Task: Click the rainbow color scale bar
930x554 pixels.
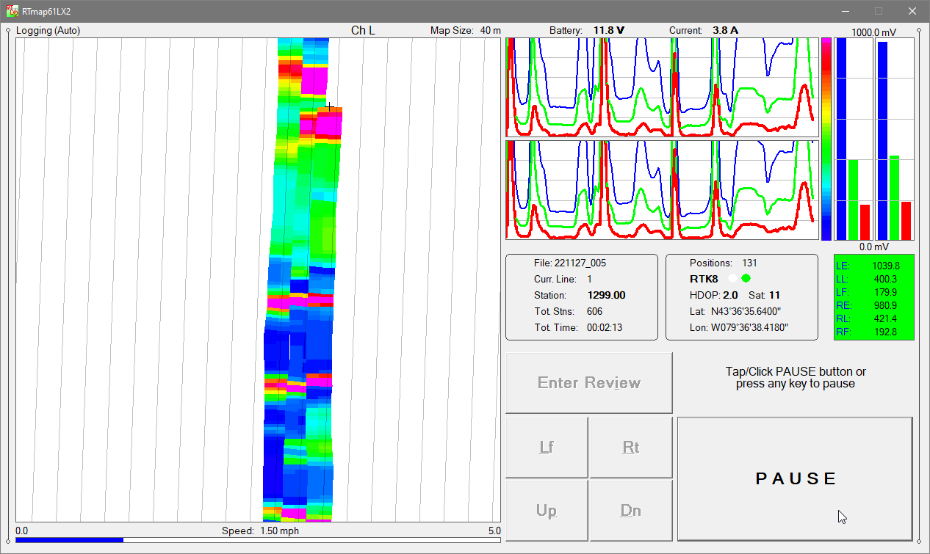Action: click(826, 139)
